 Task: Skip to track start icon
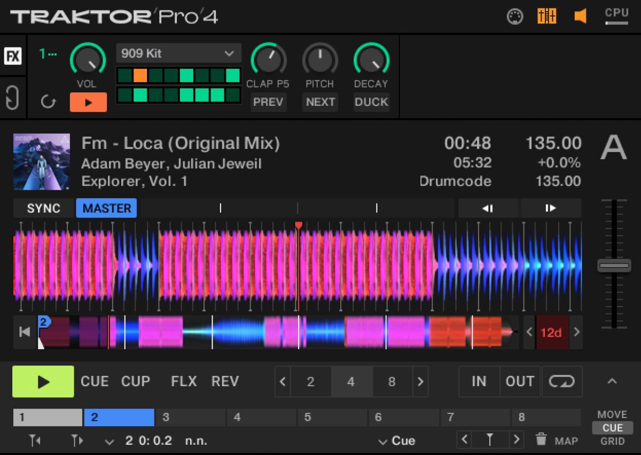(x=25, y=332)
